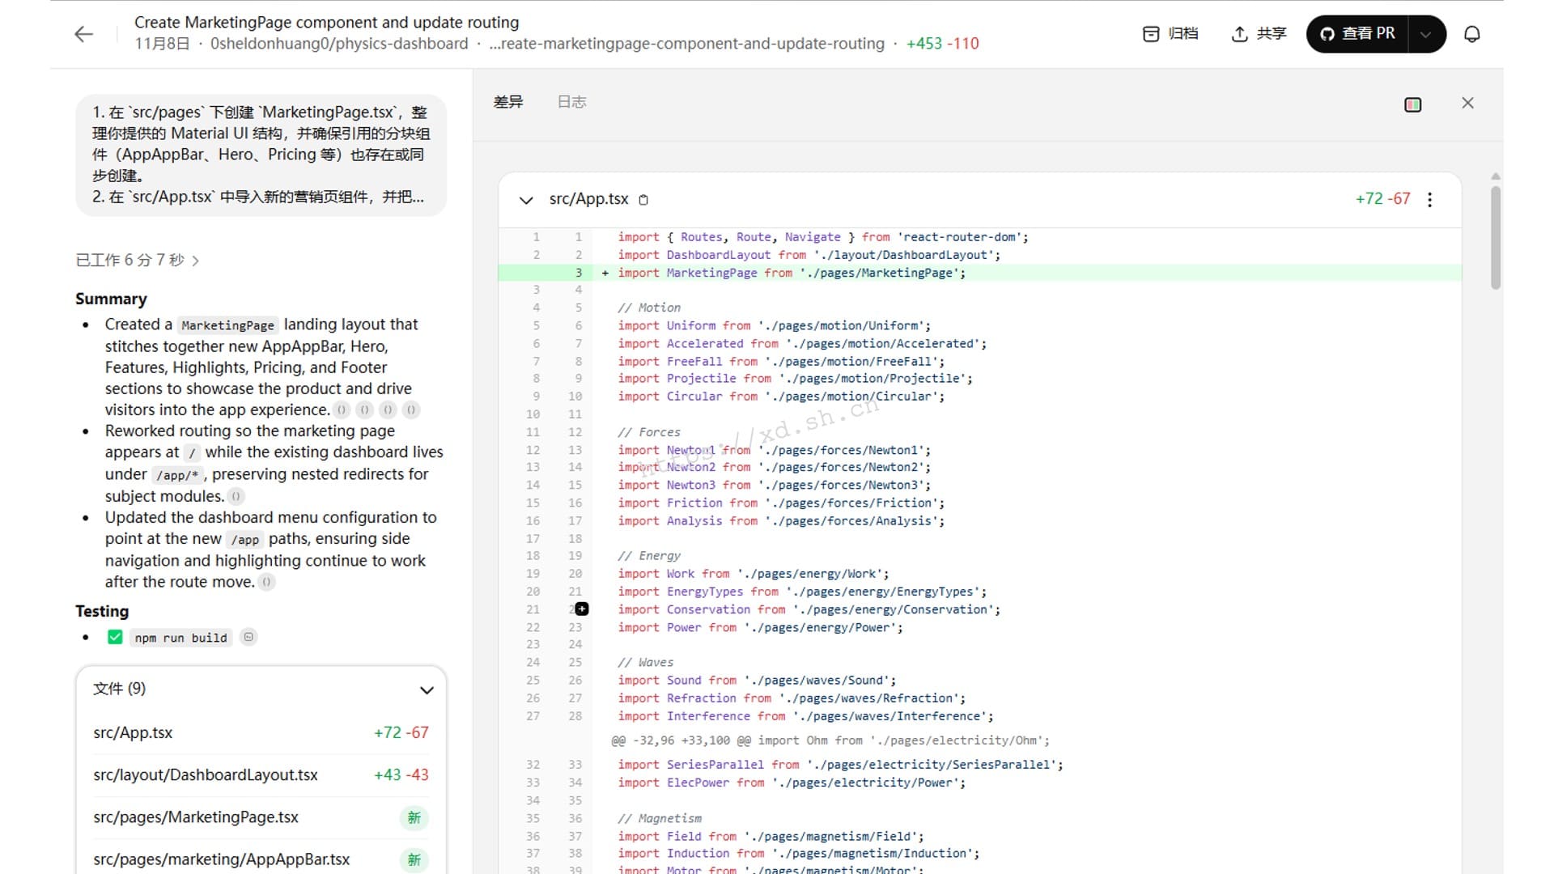Click the diff panel vertical scrollbar
1554x874 pixels.
coord(1495,239)
